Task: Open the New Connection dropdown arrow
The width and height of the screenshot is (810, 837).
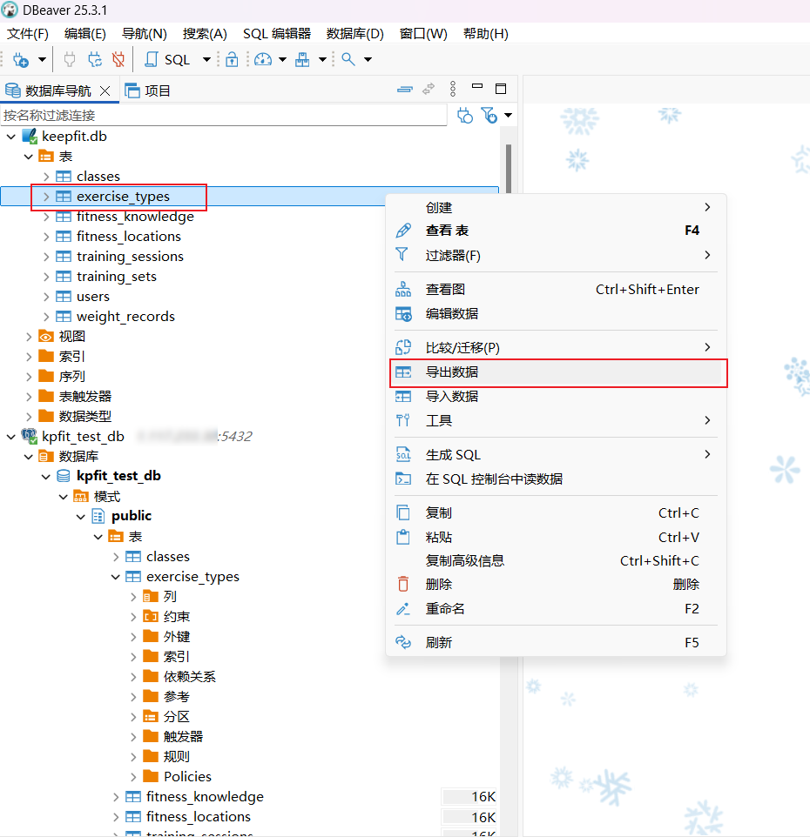Action: coord(42,59)
